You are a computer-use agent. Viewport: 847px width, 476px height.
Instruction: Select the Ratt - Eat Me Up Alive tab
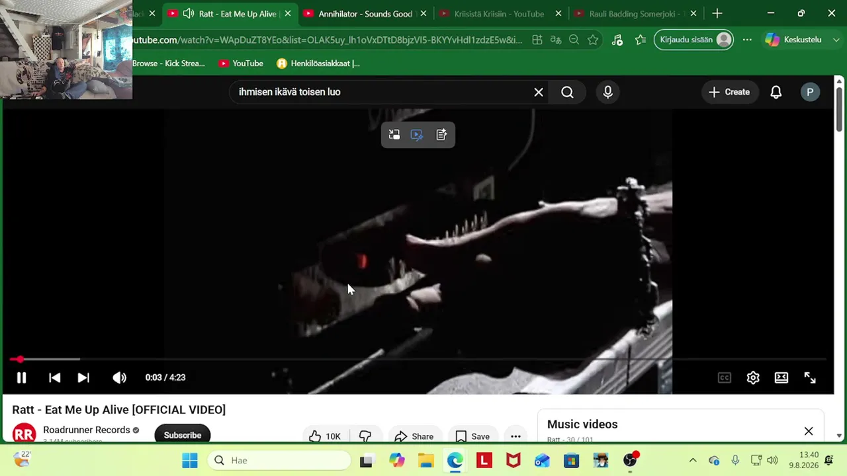coord(229,14)
